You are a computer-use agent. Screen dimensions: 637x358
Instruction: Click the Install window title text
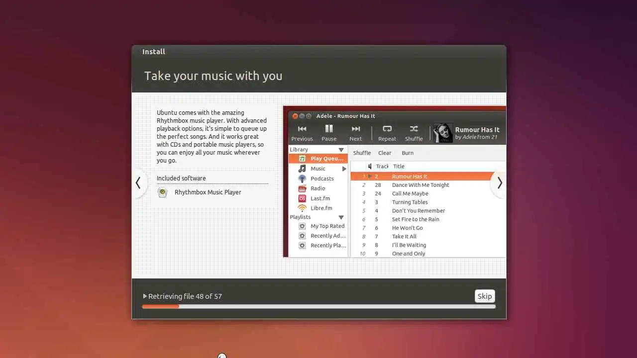[x=154, y=52]
